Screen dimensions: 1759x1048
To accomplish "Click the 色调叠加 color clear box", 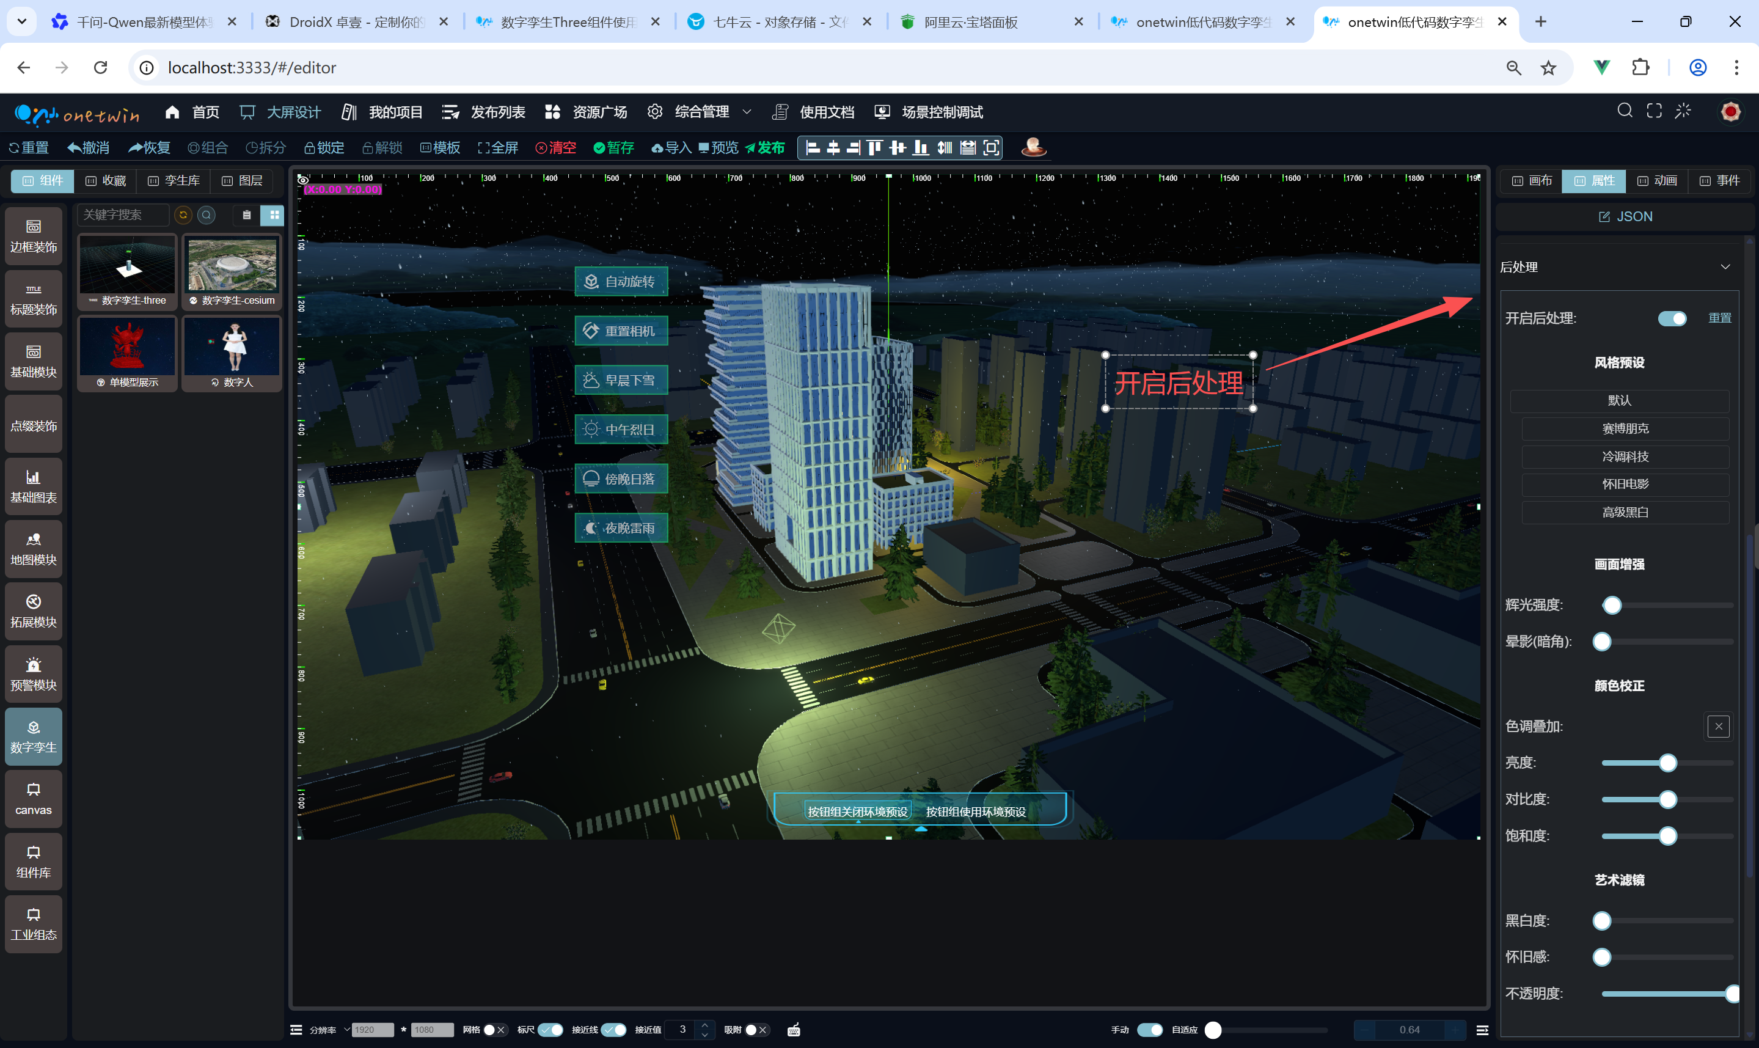I will pyautogui.click(x=1718, y=726).
